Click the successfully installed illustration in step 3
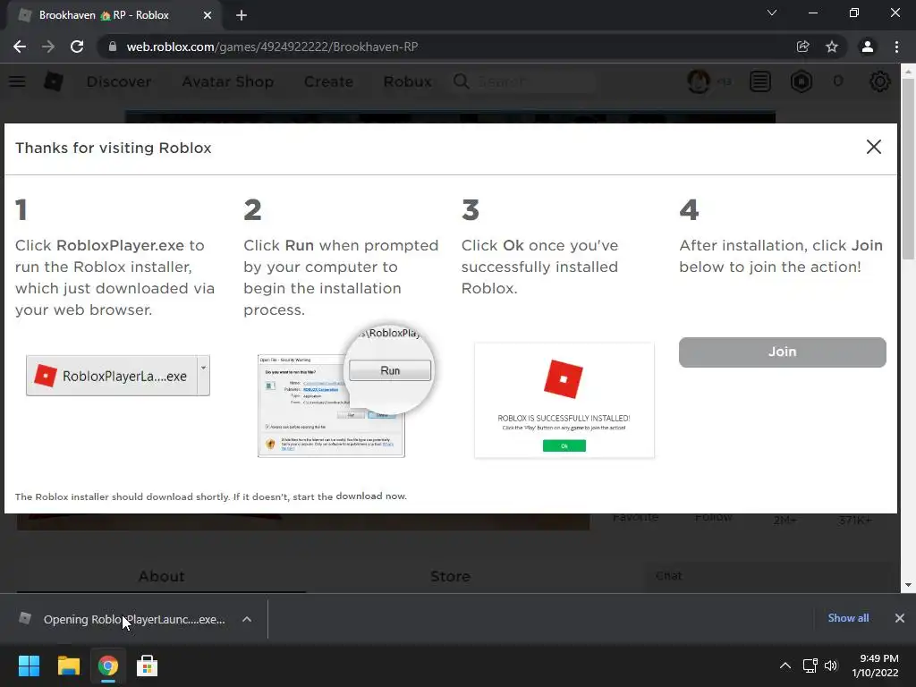The width and height of the screenshot is (916, 687). [564, 400]
